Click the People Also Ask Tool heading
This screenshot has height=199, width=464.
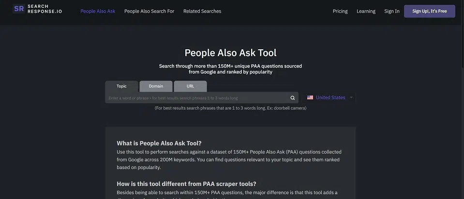(x=230, y=53)
